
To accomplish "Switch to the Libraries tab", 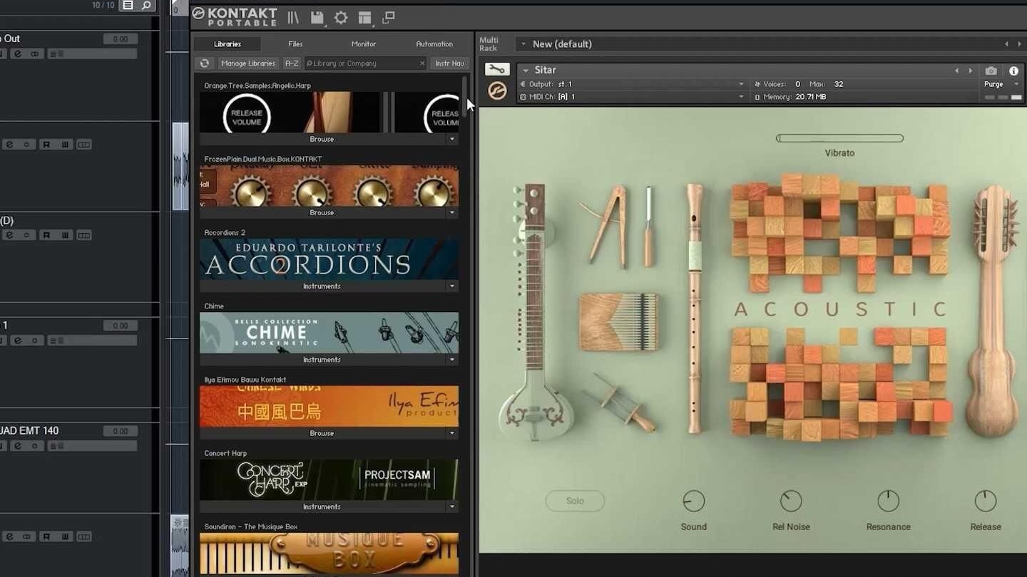I will pyautogui.click(x=228, y=44).
